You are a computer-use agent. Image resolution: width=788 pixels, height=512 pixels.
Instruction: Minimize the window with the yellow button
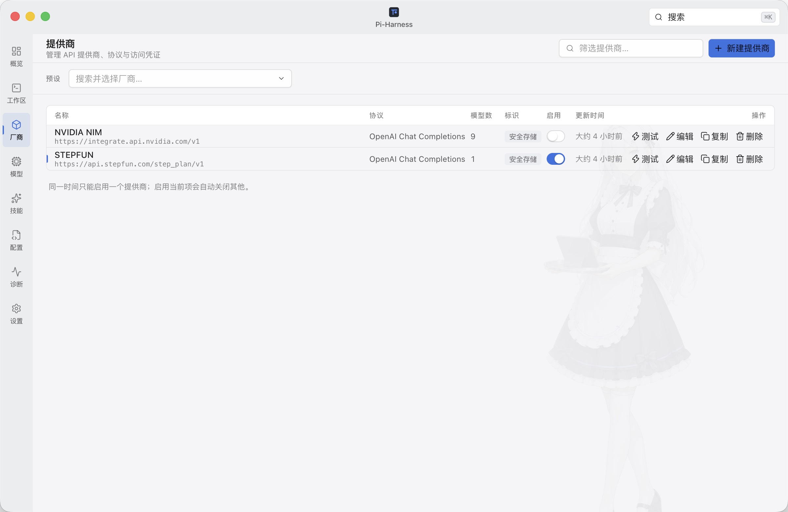(x=30, y=16)
